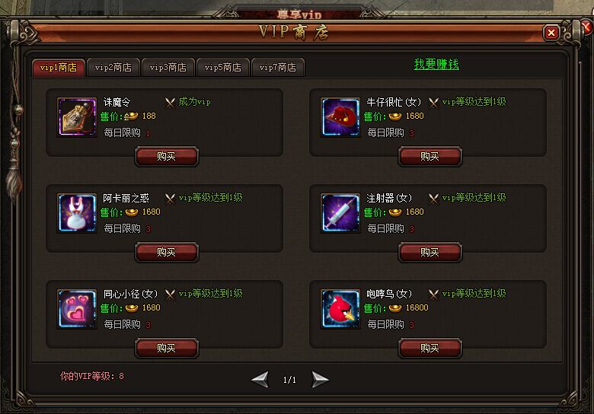Click 购买 for 咆哮鸟 (女)
Screen dimensions: 594x414
430,348
